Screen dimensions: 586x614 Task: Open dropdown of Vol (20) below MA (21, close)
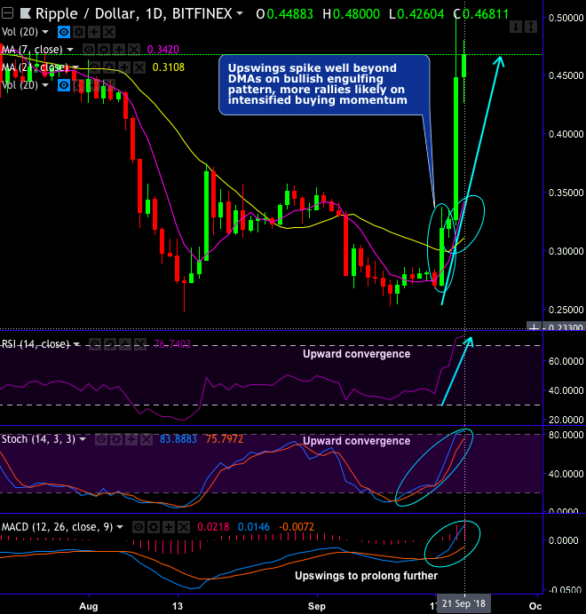[45, 85]
